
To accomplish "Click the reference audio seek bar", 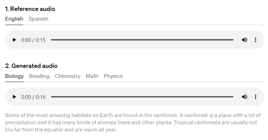I will tap(142, 40).
